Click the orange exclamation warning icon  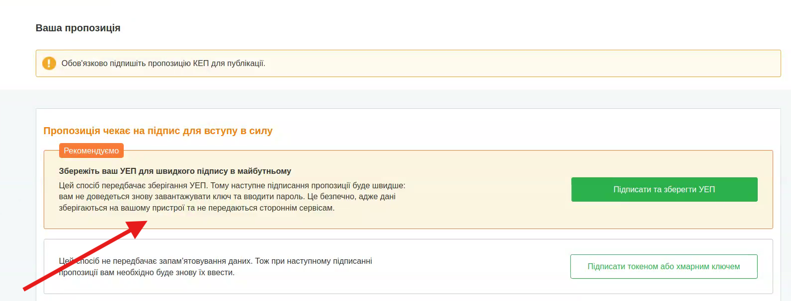(x=49, y=64)
